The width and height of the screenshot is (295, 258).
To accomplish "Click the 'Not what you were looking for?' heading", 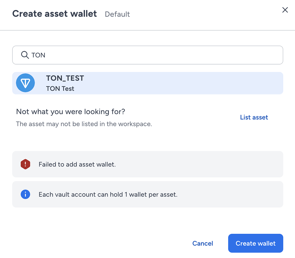I will pos(70,111).
